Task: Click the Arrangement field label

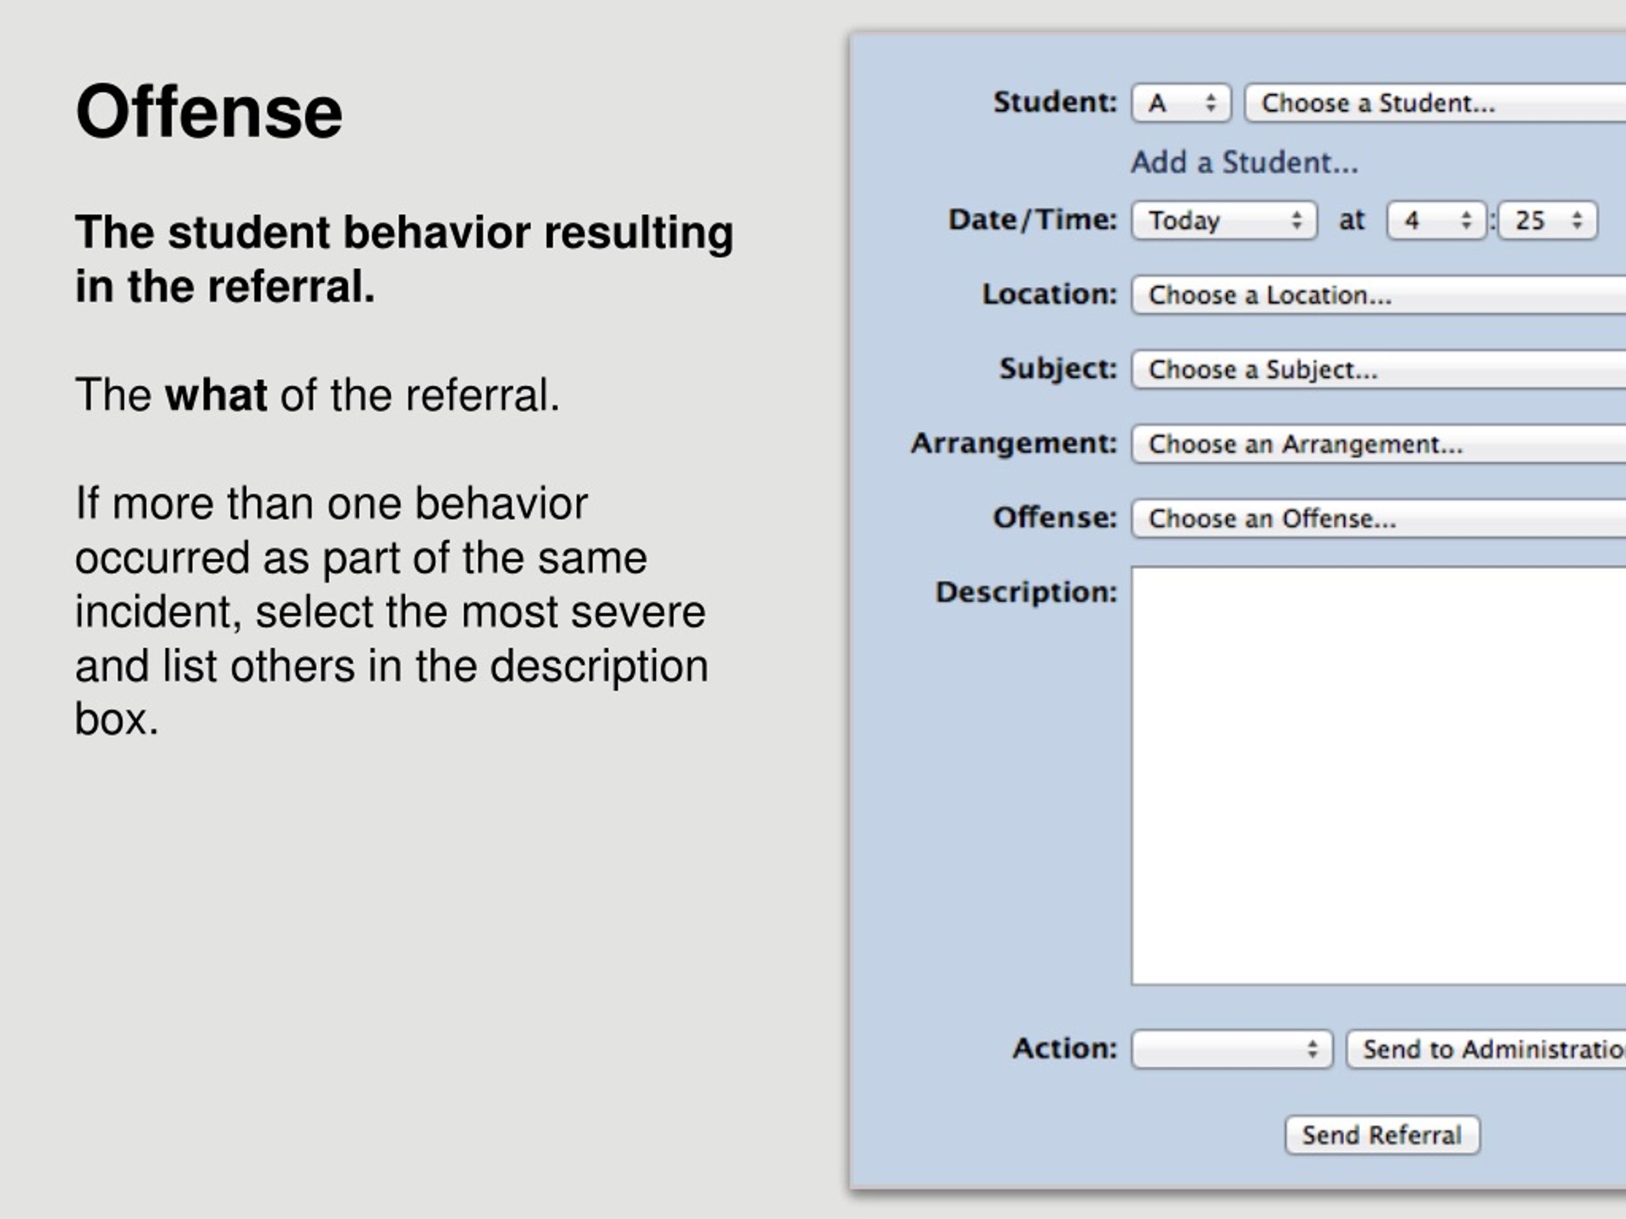Action: point(1014,444)
